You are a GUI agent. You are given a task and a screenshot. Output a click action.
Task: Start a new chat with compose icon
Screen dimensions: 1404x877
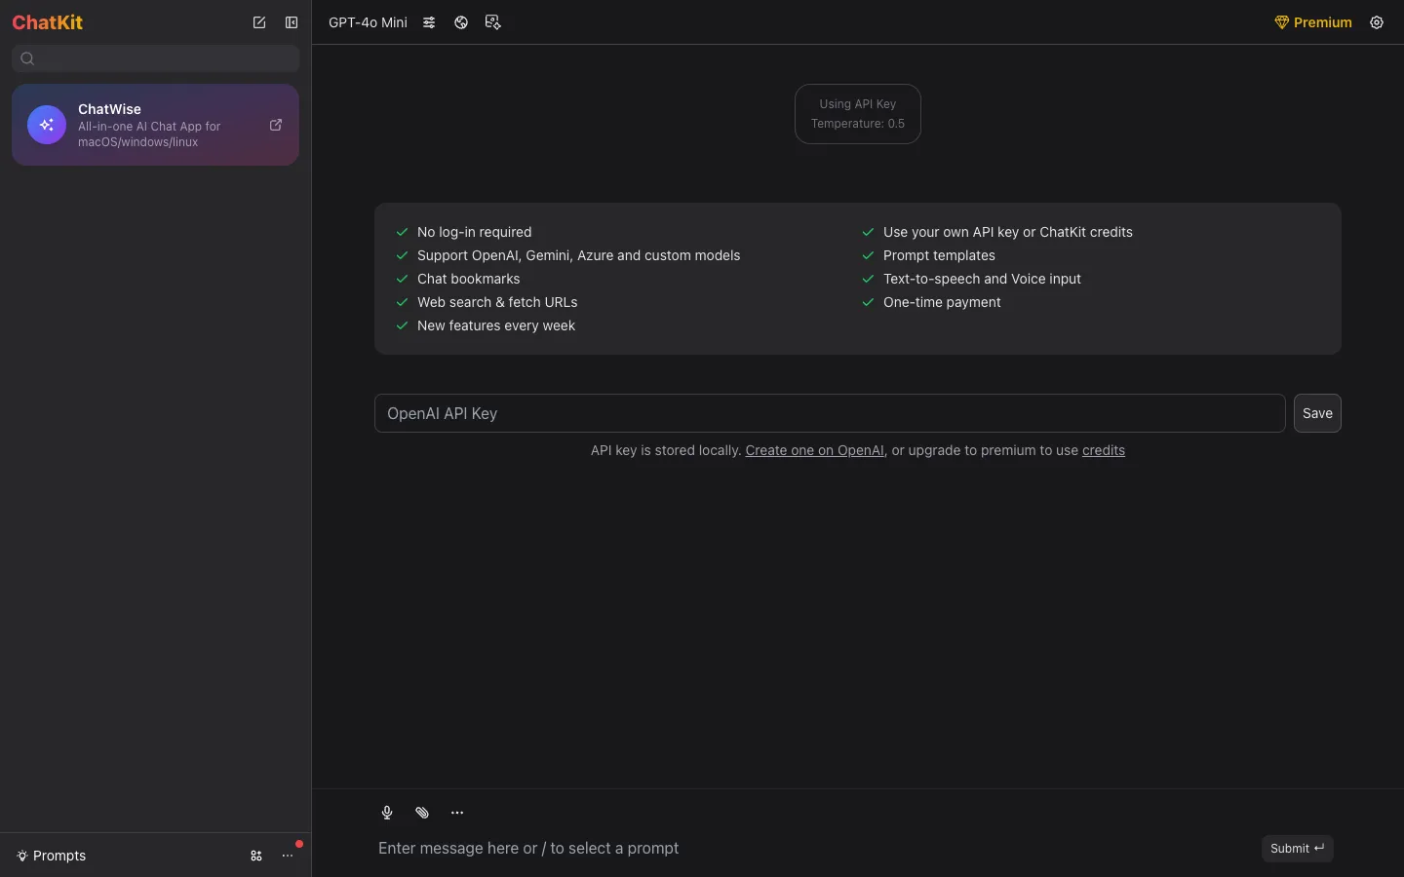click(x=259, y=22)
